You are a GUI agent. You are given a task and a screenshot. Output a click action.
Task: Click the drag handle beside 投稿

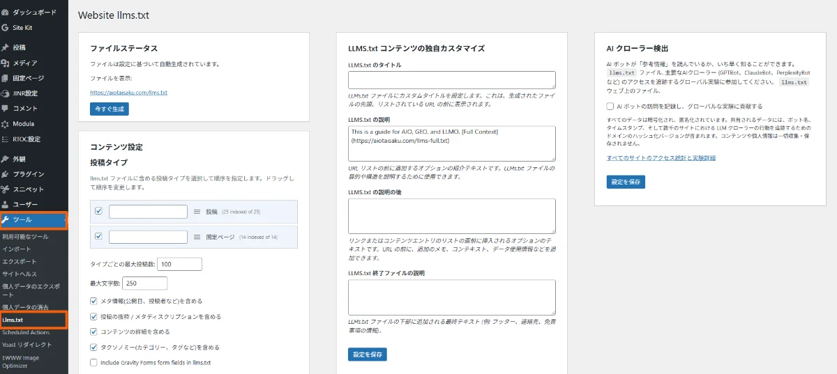[197, 212]
